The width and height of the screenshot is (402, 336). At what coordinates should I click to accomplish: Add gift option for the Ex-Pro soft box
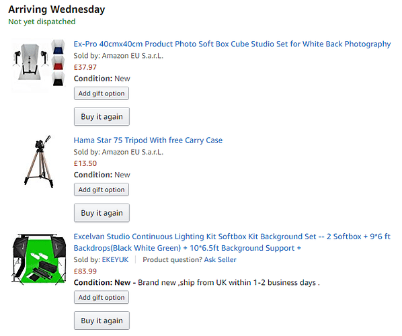click(102, 93)
